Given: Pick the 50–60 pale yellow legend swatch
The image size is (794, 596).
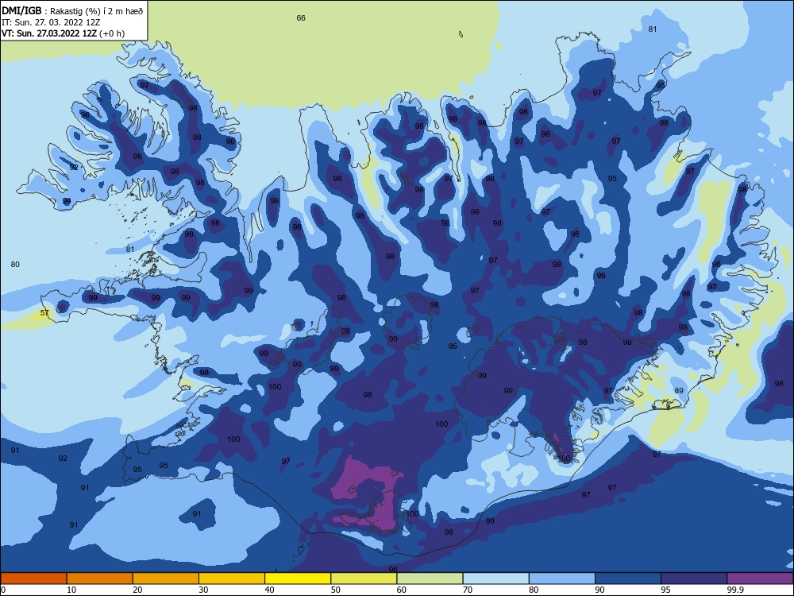Looking at the screenshot, I should click(364, 579).
